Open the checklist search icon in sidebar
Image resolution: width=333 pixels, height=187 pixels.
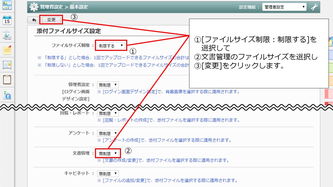[x=7, y=95]
